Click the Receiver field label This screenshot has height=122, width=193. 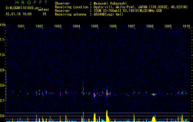pos(62,11)
